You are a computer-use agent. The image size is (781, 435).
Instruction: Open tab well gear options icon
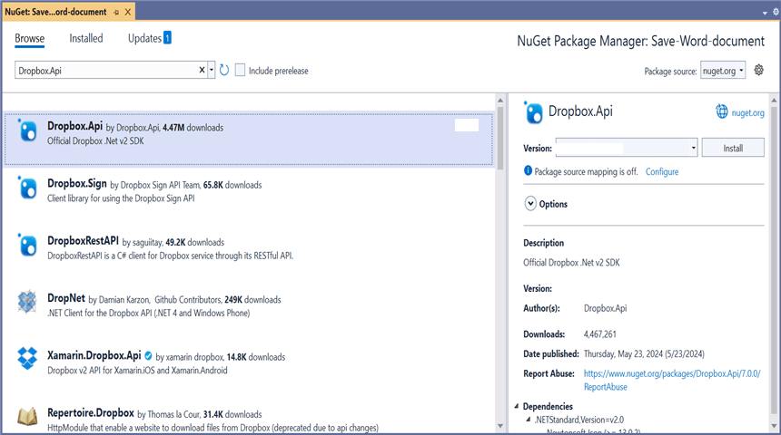(x=776, y=12)
